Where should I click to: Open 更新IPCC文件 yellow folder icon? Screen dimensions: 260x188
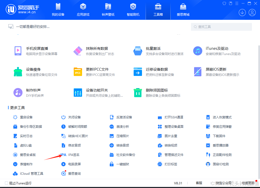pos(78,72)
